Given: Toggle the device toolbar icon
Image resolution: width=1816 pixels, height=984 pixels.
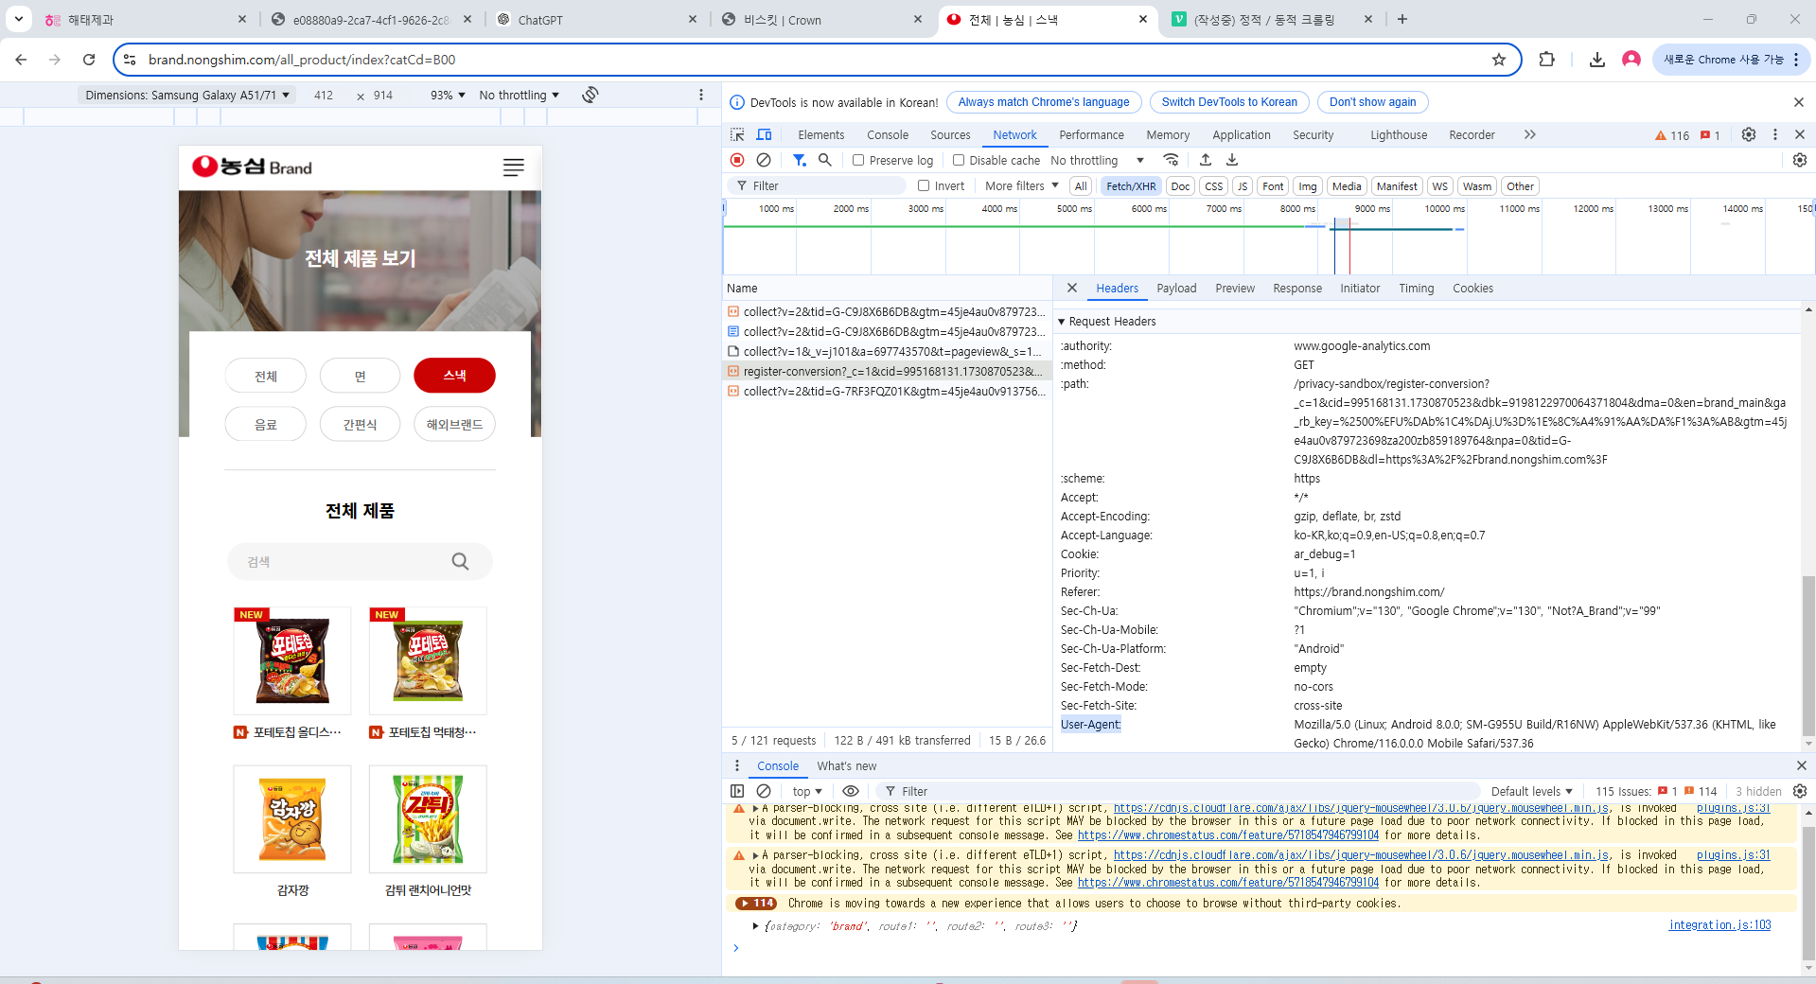Looking at the screenshot, I should pos(764,134).
